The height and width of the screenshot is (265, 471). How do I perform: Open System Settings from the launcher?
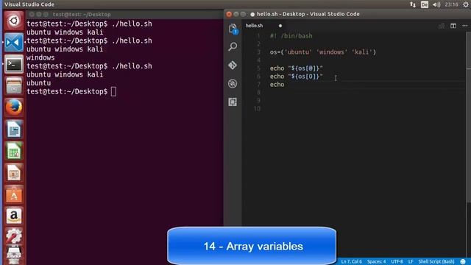(x=13, y=236)
